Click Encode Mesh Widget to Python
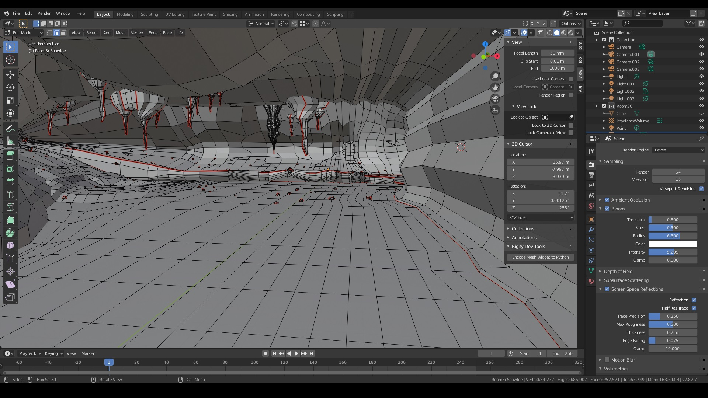708x398 pixels. pos(541,257)
